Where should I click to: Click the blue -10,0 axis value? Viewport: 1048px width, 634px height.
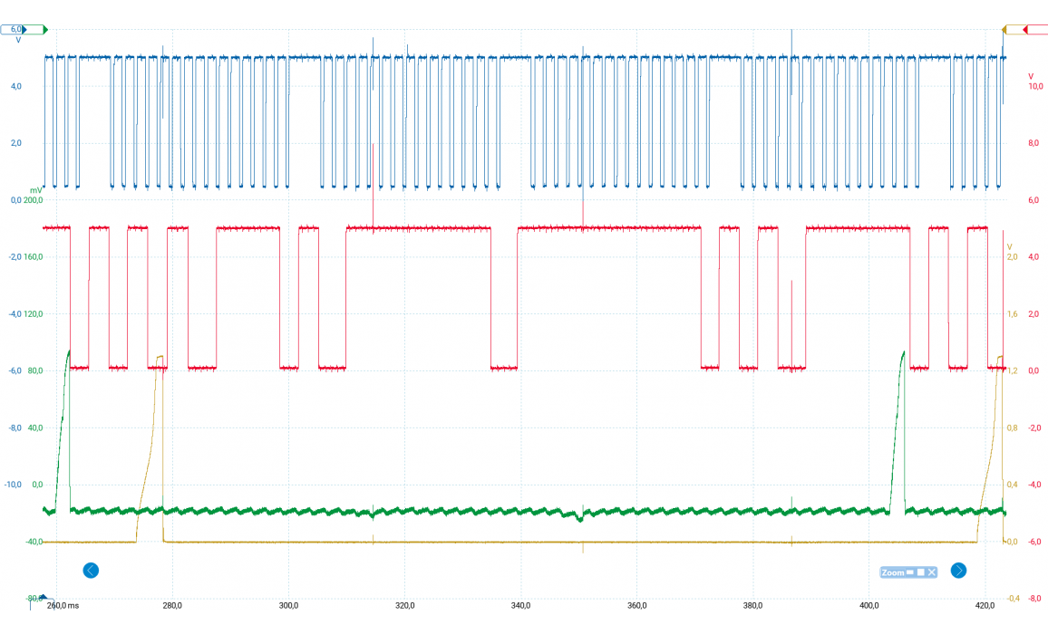(x=13, y=485)
